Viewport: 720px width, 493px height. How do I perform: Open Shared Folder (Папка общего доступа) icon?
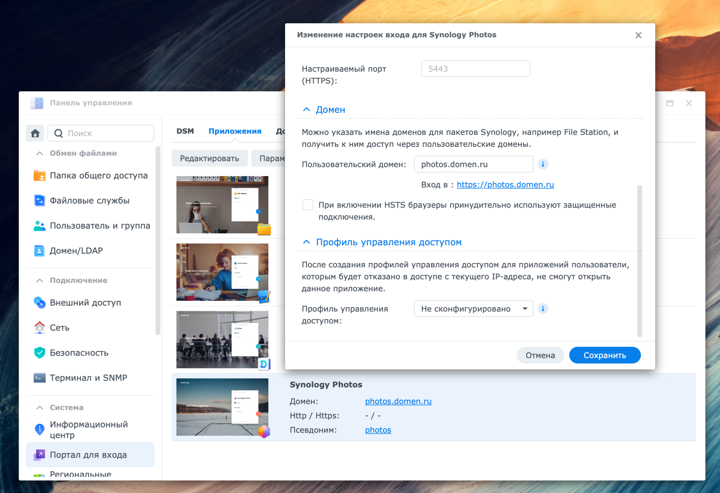39,175
